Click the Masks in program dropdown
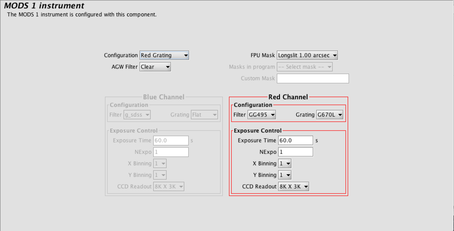The width and height of the screenshot is (454, 231). click(304, 67)
